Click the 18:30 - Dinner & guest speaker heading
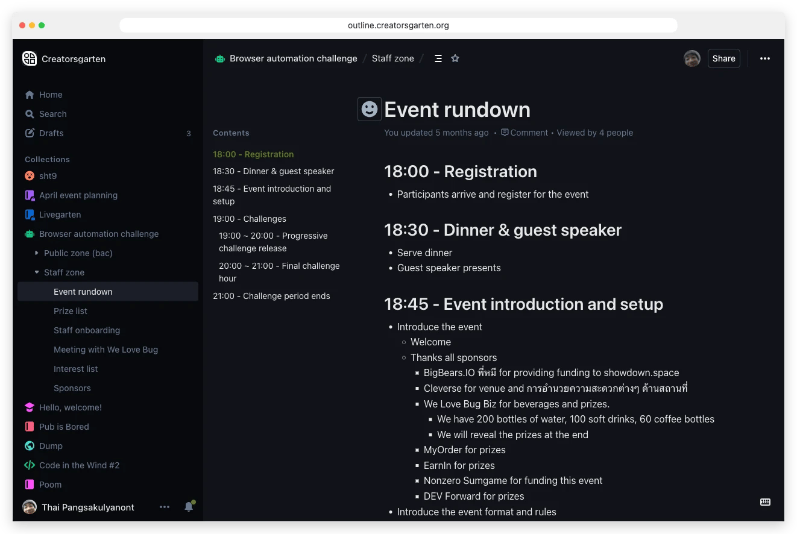 (503, 230)
